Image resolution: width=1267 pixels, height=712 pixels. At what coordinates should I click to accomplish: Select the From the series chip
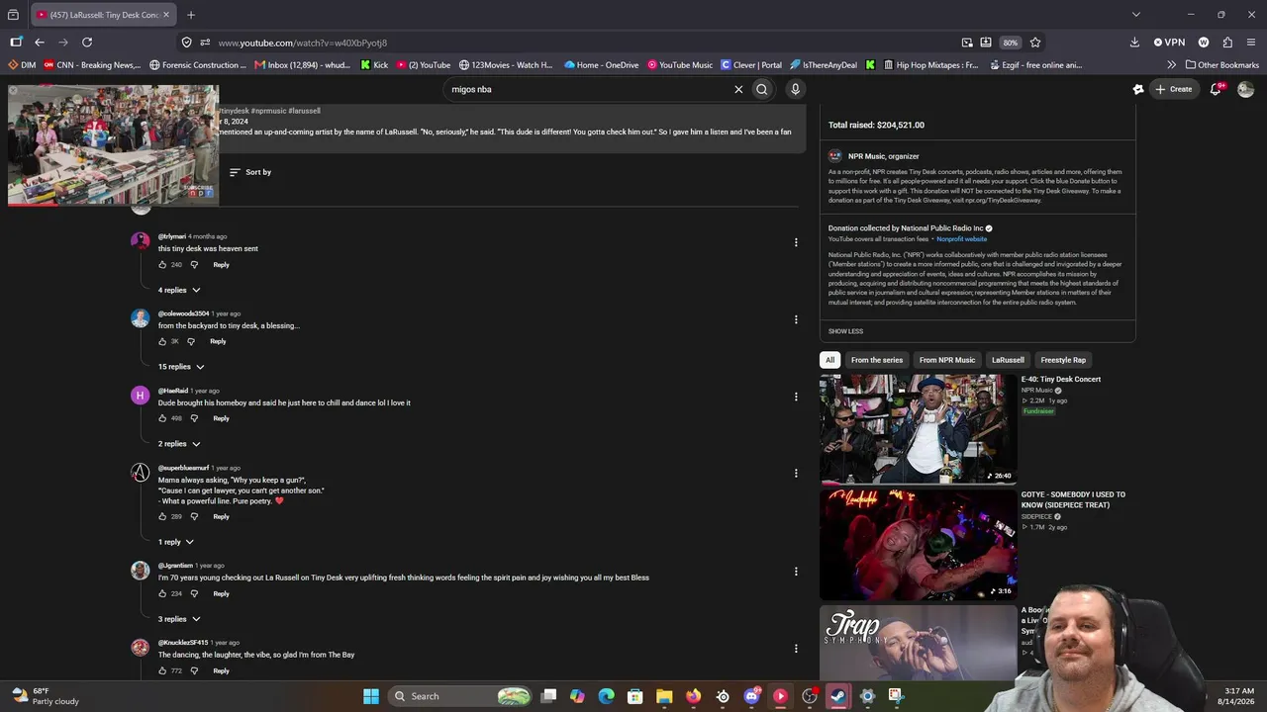click(x=877, y=360)
